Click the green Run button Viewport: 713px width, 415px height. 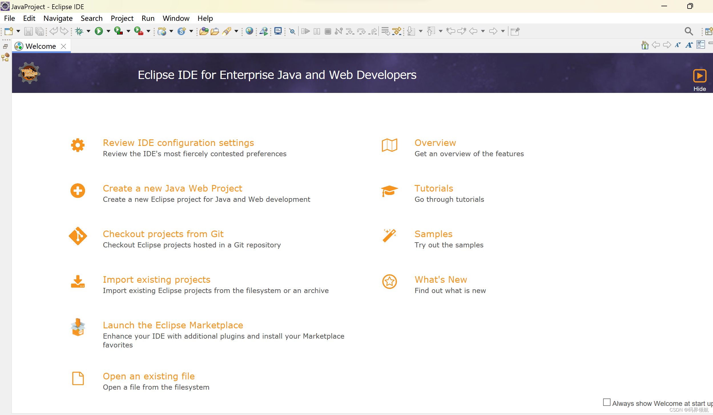(x=99, y=31)
